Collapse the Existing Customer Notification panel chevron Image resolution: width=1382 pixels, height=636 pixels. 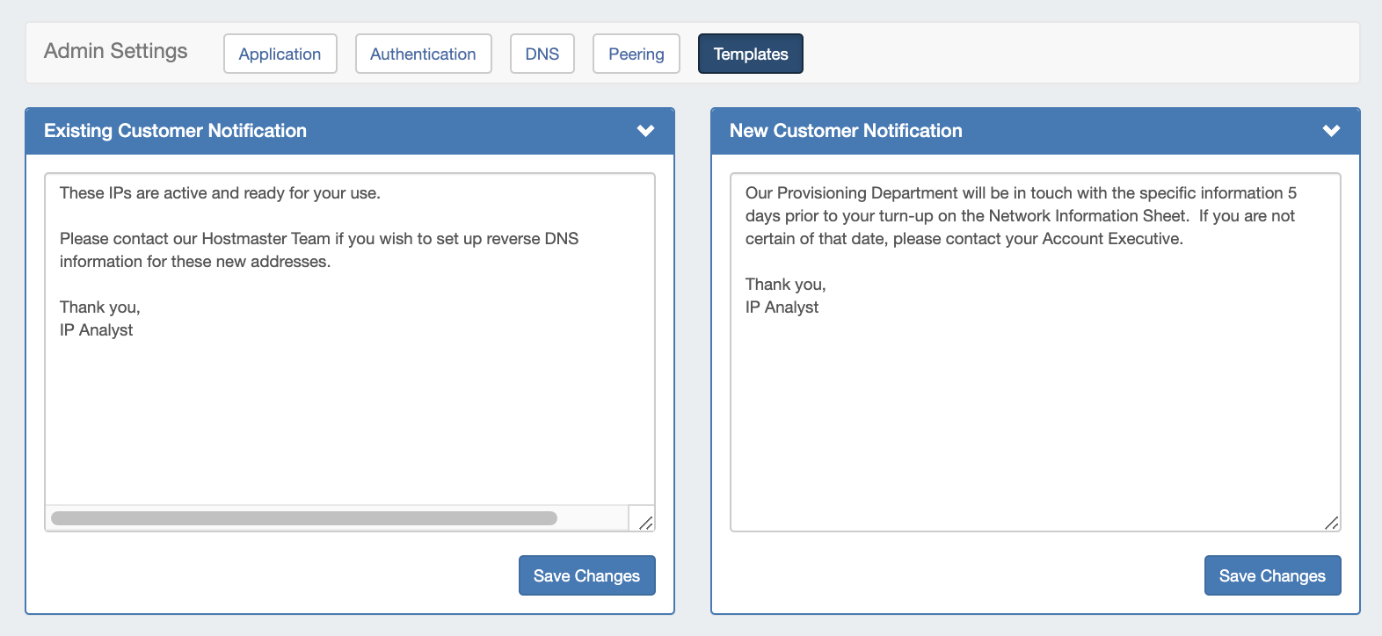pyautogui.click(x=645, y=131)
